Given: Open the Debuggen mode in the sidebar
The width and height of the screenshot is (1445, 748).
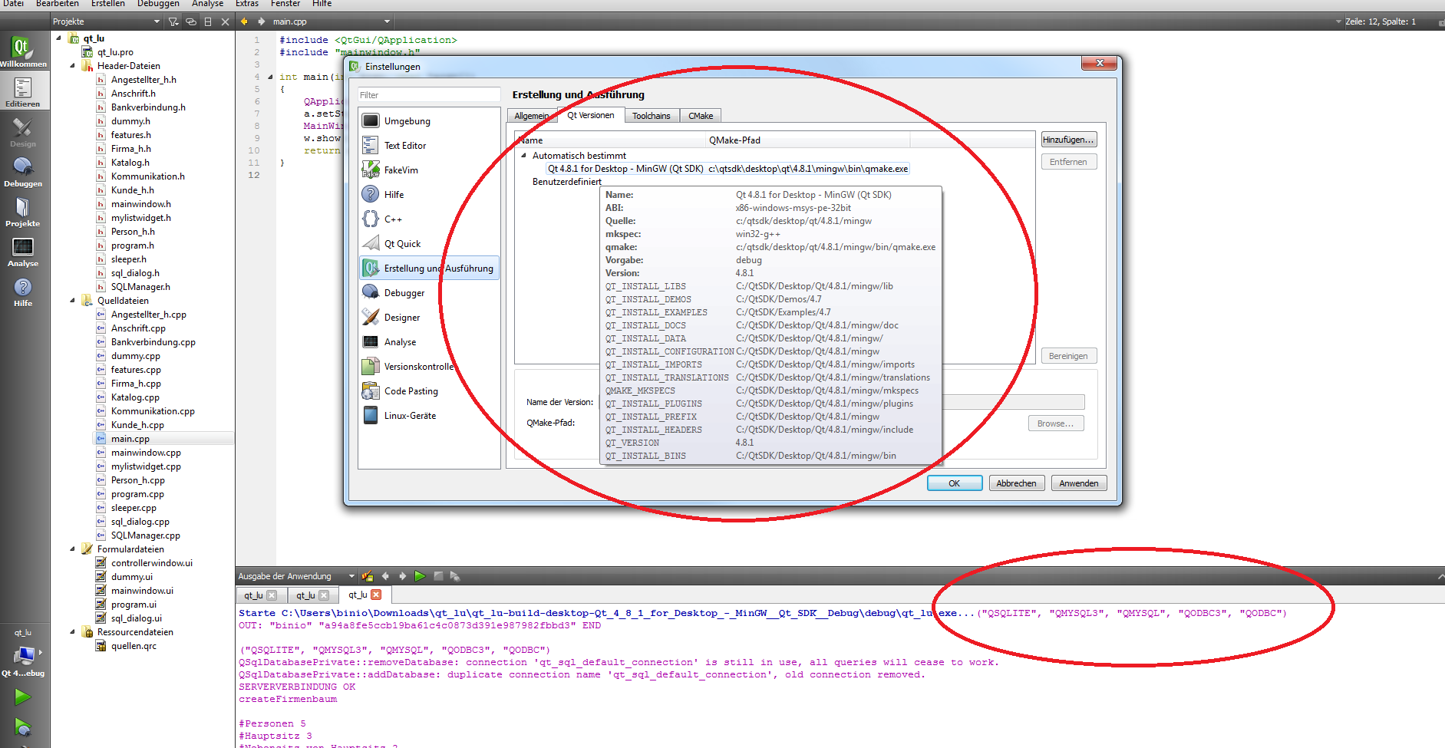Looking at the screenshot, I should click(23, 172).
